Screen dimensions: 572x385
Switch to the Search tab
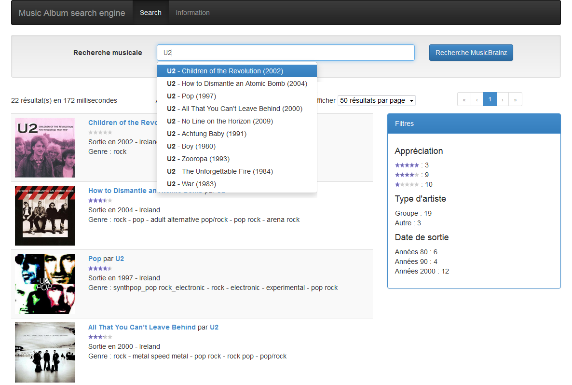coord(150,13)
